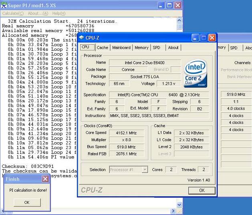Click the Checksum line 083C9D91
252x215 pixels.
pyautogui.click(x=28, y=166)
